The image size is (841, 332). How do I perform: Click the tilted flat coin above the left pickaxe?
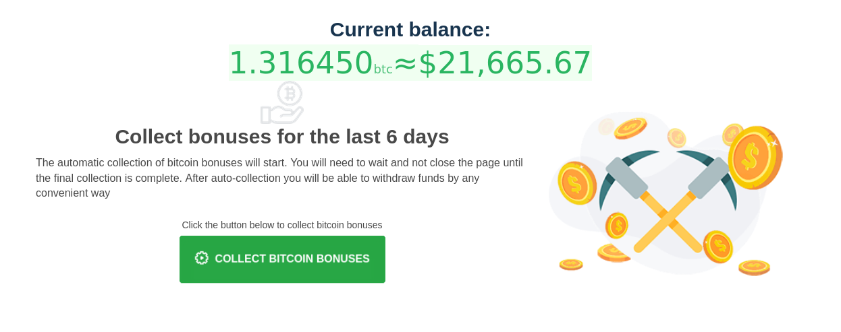click(x=631, y=128)
